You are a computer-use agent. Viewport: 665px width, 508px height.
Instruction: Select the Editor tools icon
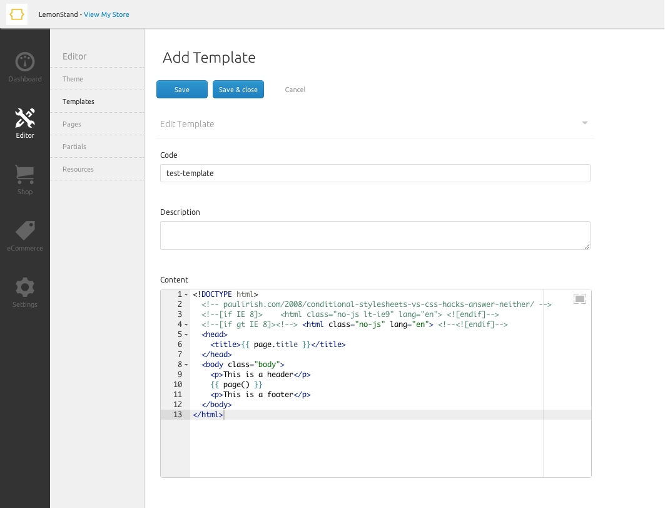(25, 118)
